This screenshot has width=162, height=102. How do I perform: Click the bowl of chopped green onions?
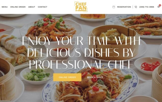[37, 75]
